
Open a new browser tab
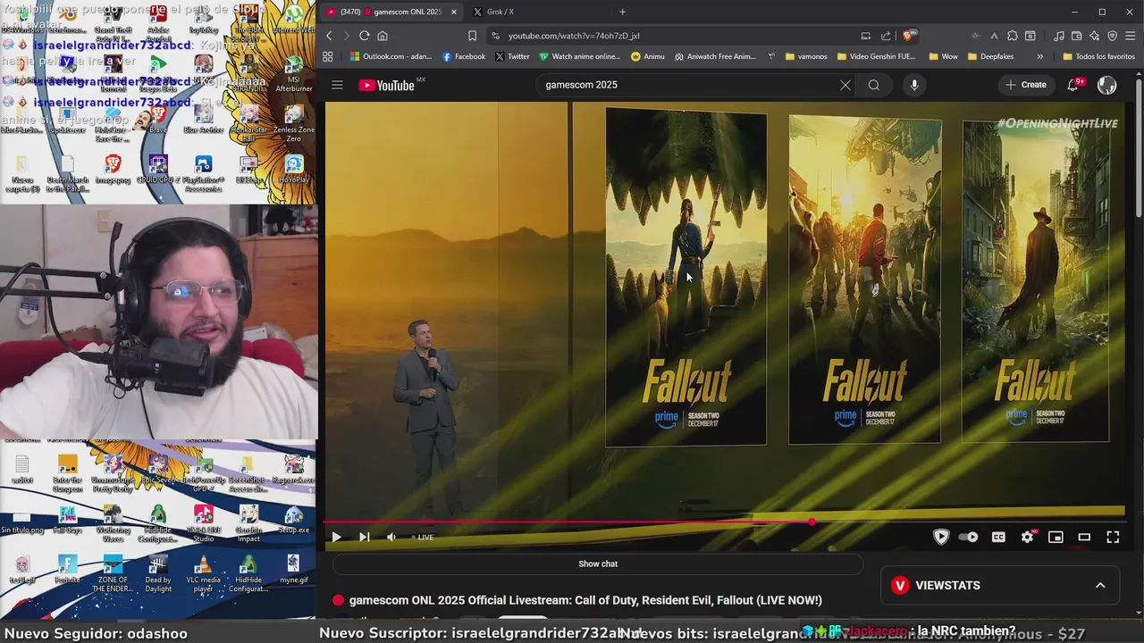coord(622,12)
